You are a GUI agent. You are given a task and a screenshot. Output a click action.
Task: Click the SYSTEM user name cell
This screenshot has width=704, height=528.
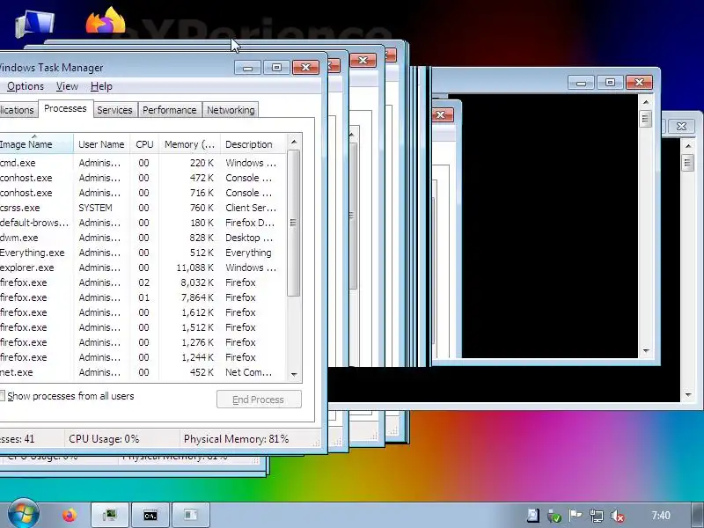pyautogui.click(x=95, y=208)
